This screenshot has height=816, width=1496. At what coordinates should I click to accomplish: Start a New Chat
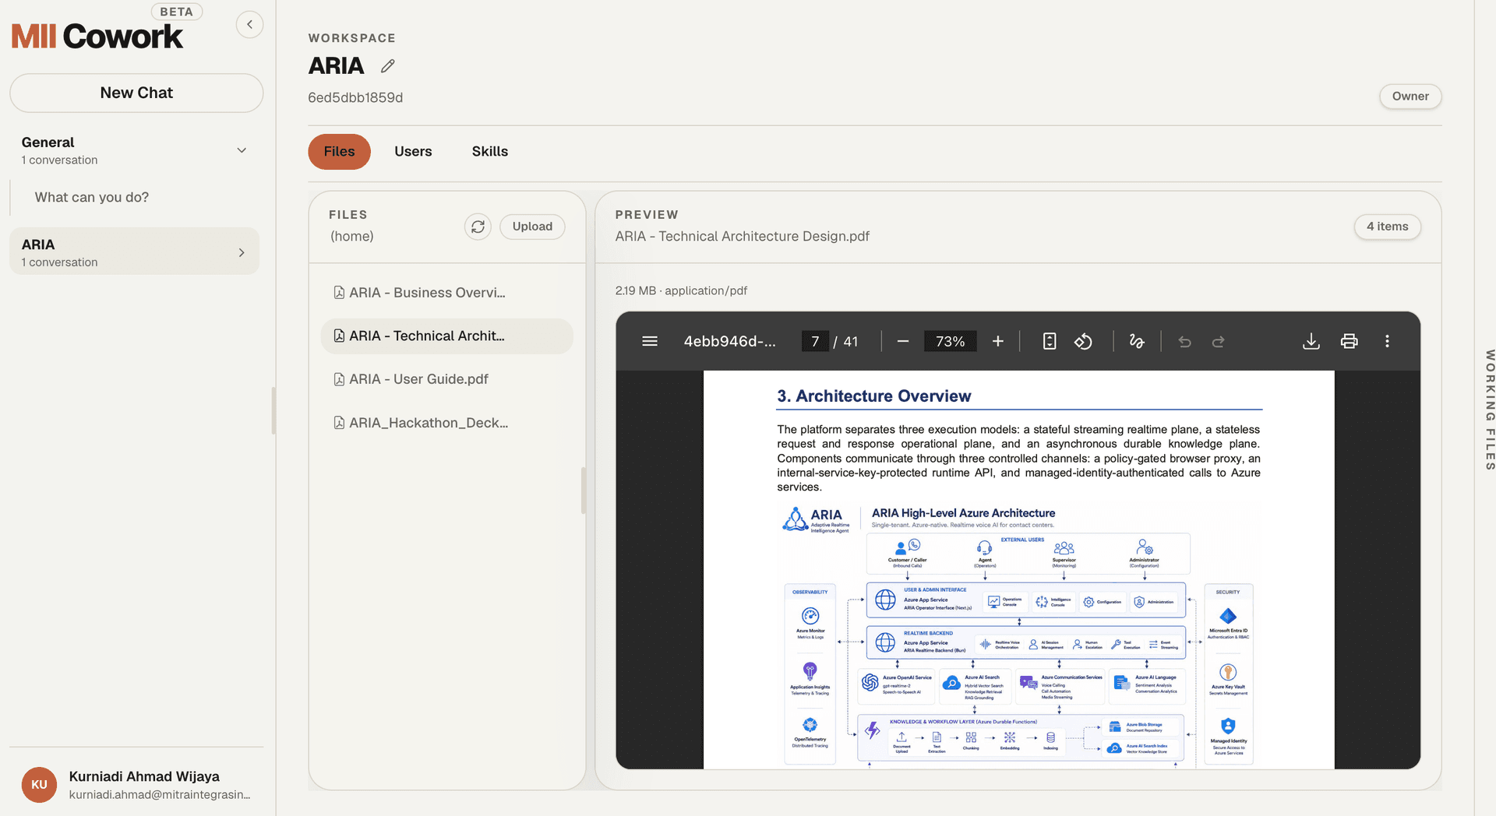[136, 93]
